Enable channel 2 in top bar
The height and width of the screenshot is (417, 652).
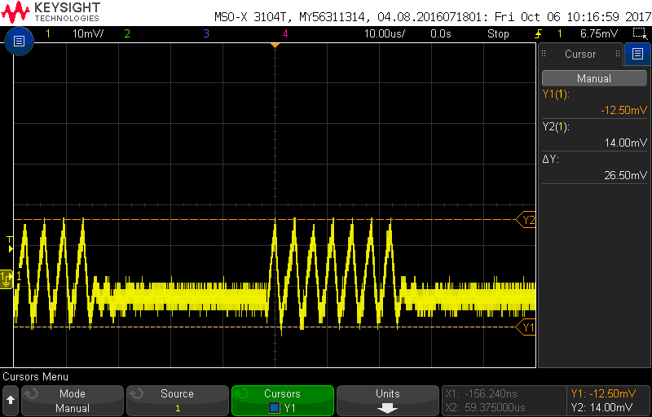click(127, 33)
